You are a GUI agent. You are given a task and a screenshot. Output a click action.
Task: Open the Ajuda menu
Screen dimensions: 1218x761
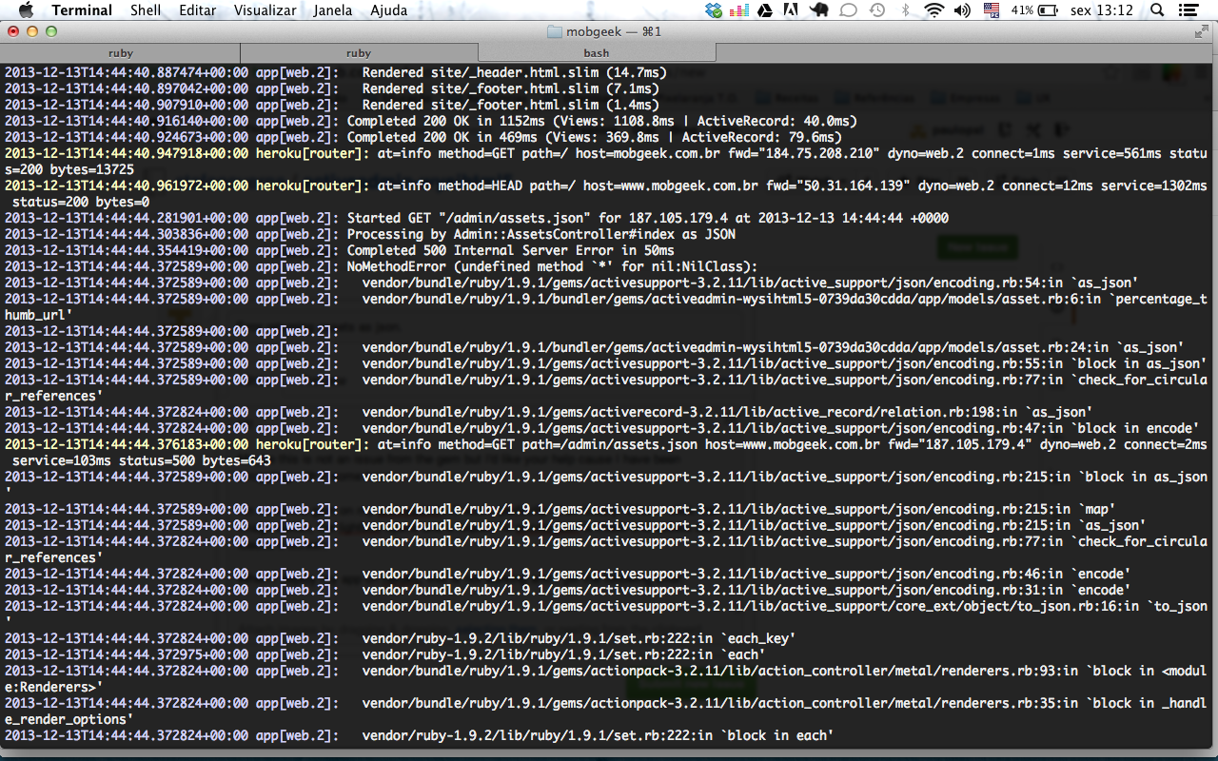[x=388, y=10]
